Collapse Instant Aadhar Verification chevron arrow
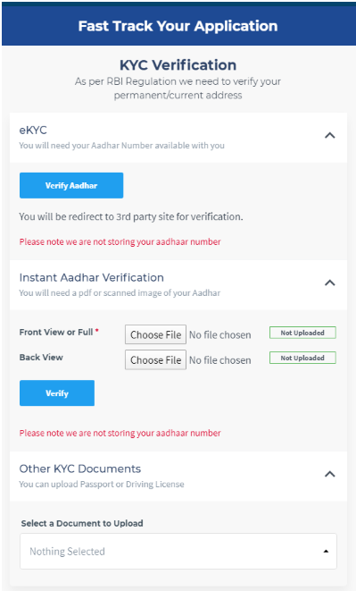 [x=329, y=283]
